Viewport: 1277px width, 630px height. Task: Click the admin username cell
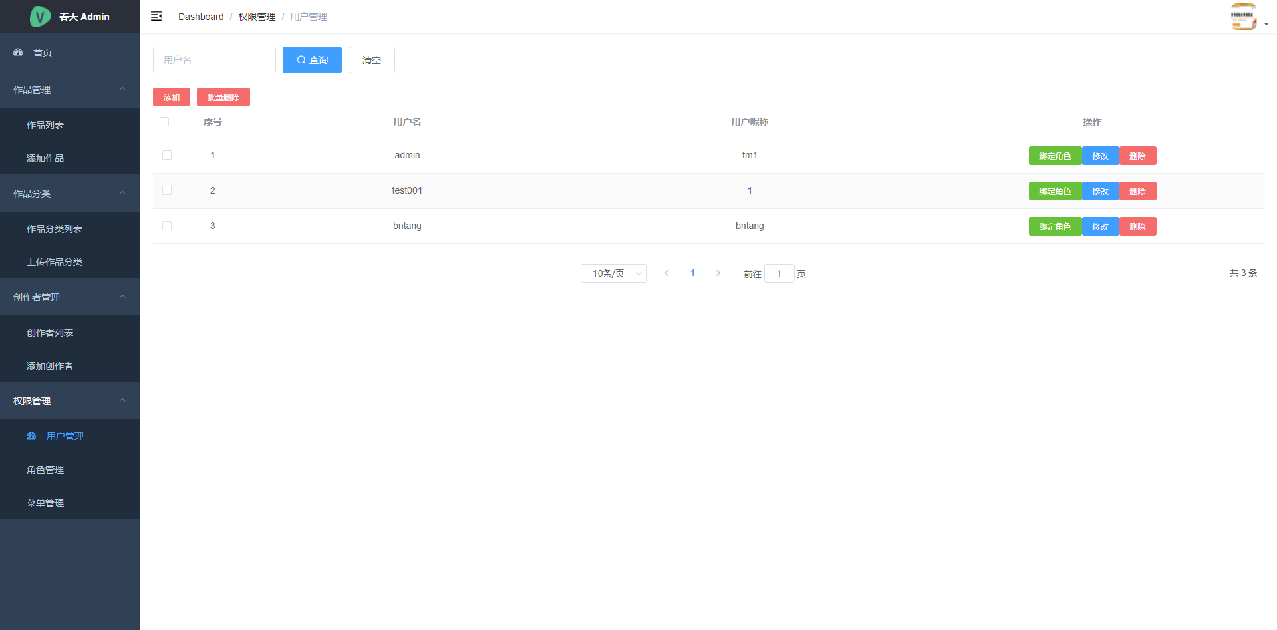tap(407, 155)
